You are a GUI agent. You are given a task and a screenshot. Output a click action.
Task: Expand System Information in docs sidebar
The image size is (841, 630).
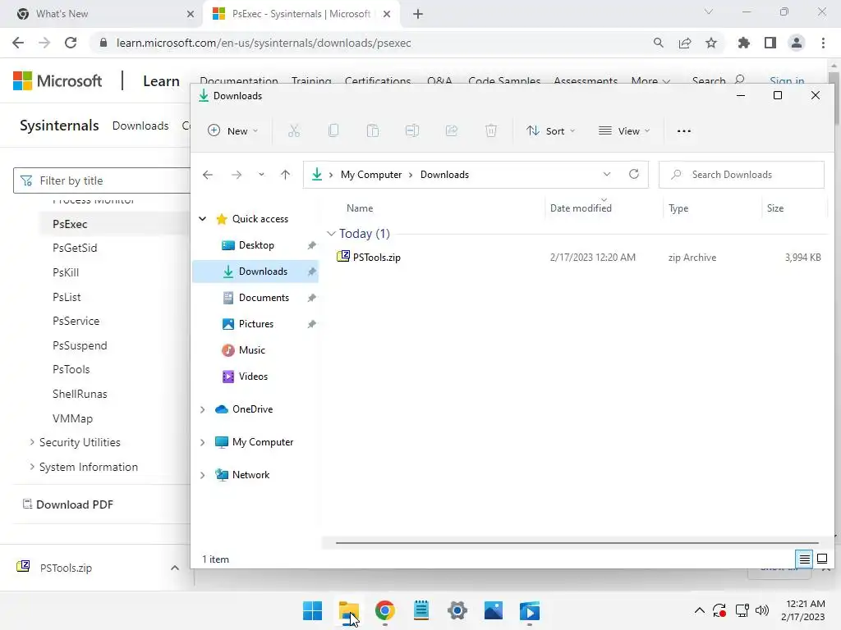pos(32,467)
